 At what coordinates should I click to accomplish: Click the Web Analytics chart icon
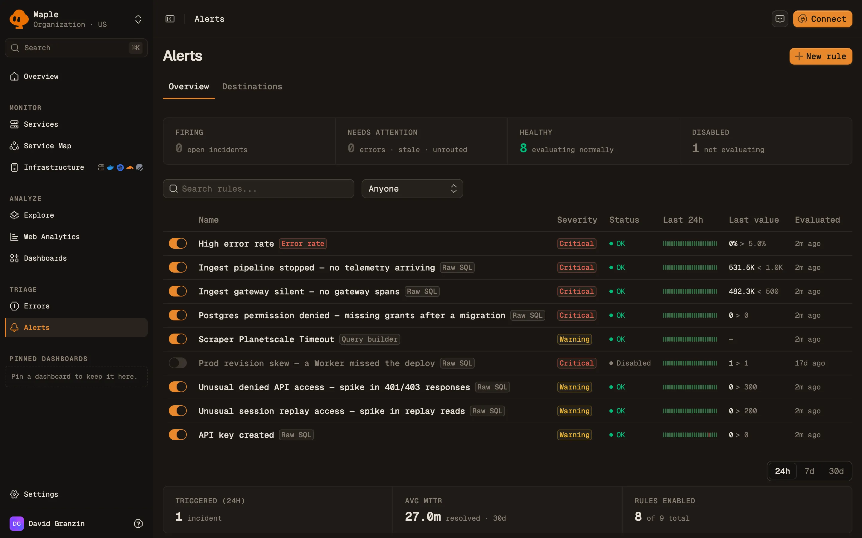point(14,237)
